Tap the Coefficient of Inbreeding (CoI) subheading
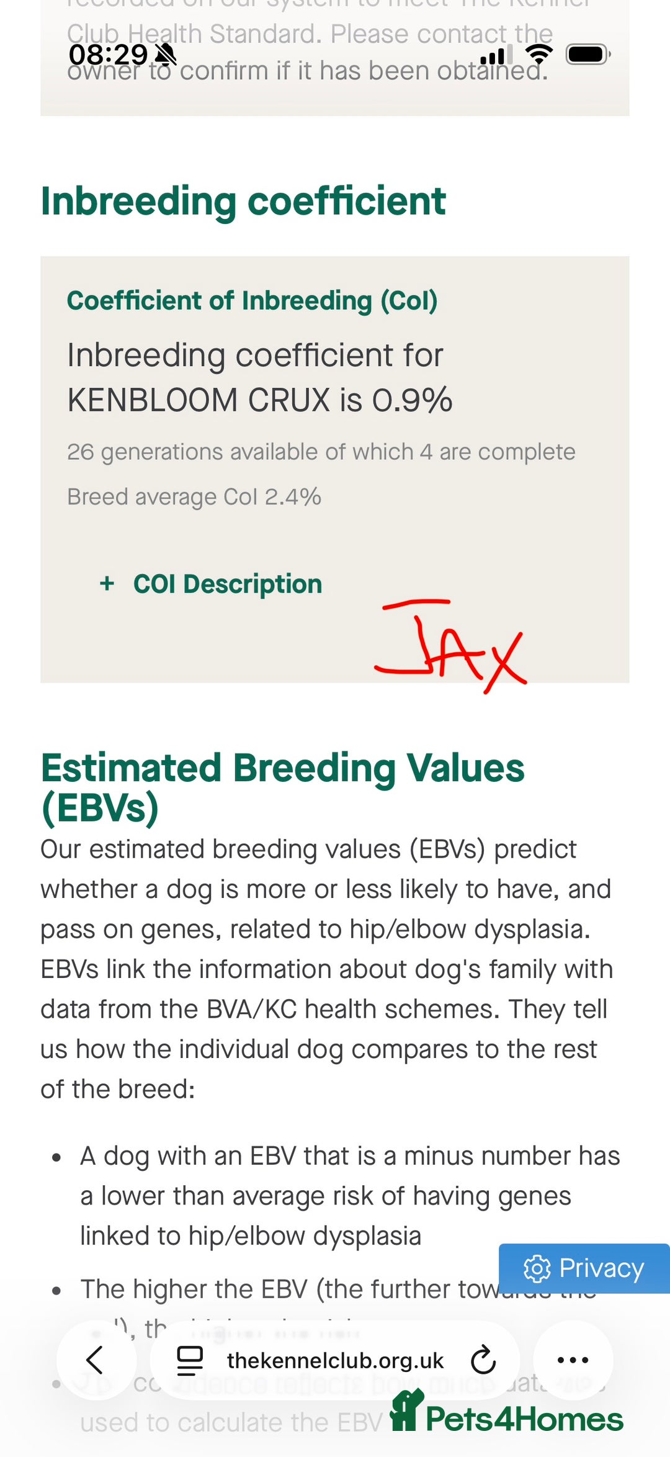This screenshot has height=1457, width=670. pyautogui.click(x=252, y=301)
